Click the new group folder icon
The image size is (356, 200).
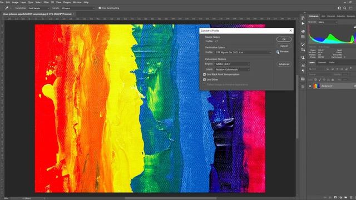[x=345, y=198]
